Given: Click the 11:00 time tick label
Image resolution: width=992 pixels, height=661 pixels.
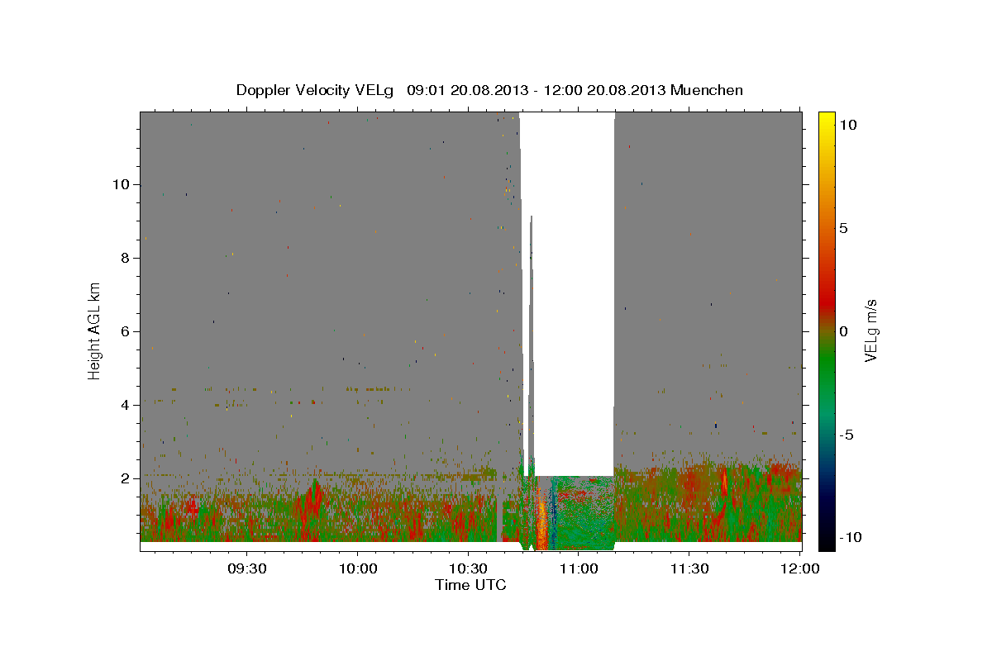Looking at the screenshot, I should pos(579,569).
